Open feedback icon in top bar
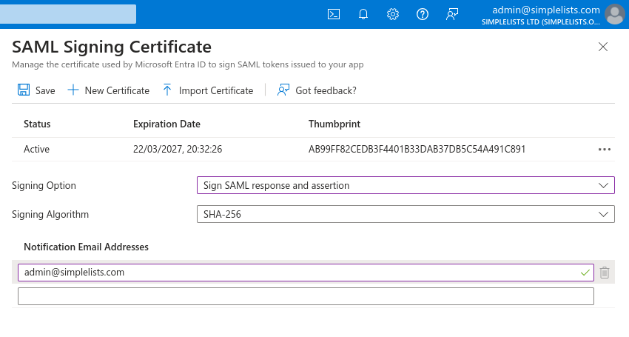The height and width of the screenshot is (337, 629). (x=452, y=15)
